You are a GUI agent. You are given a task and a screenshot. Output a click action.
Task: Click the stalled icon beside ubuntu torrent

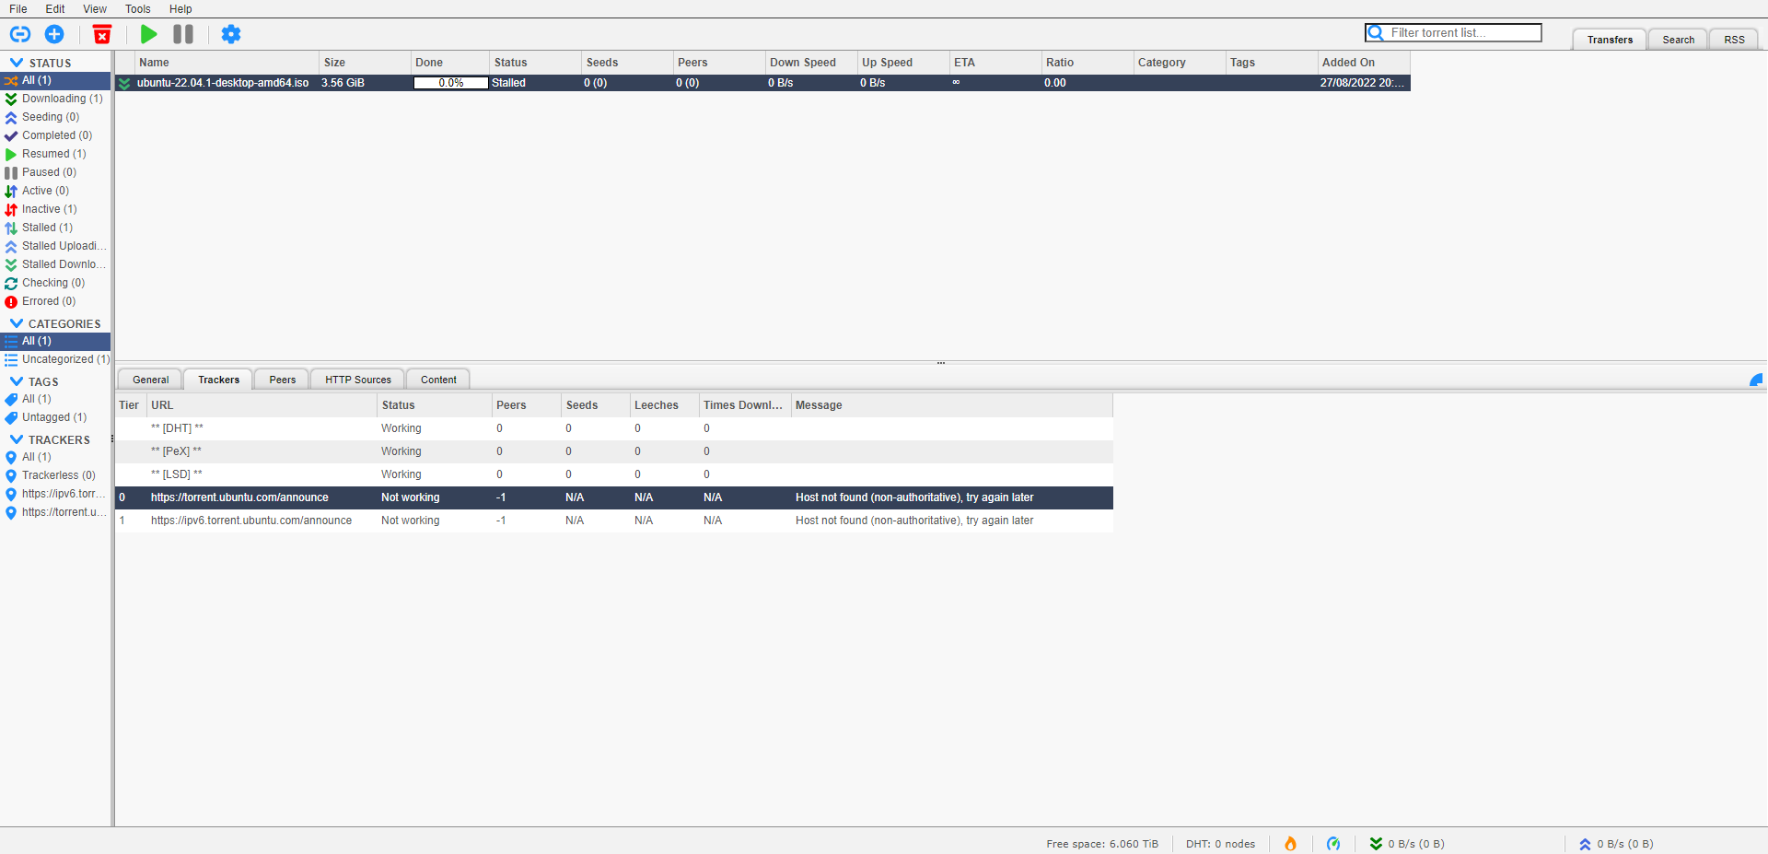[x=124, y=83]
